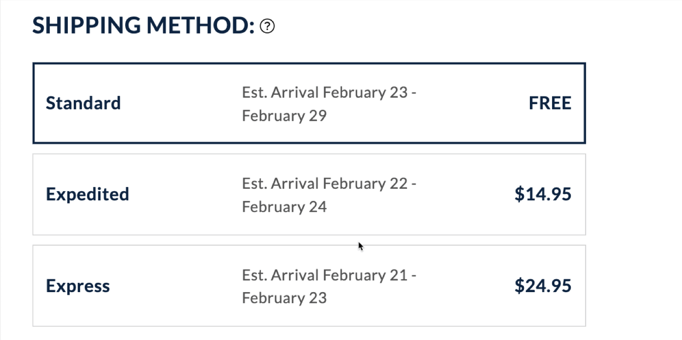Image resolution: width=682 pixels, height=340 pixels.
Task: Open shipping method tooltip via help badge
Action: (x=267, y=26)
